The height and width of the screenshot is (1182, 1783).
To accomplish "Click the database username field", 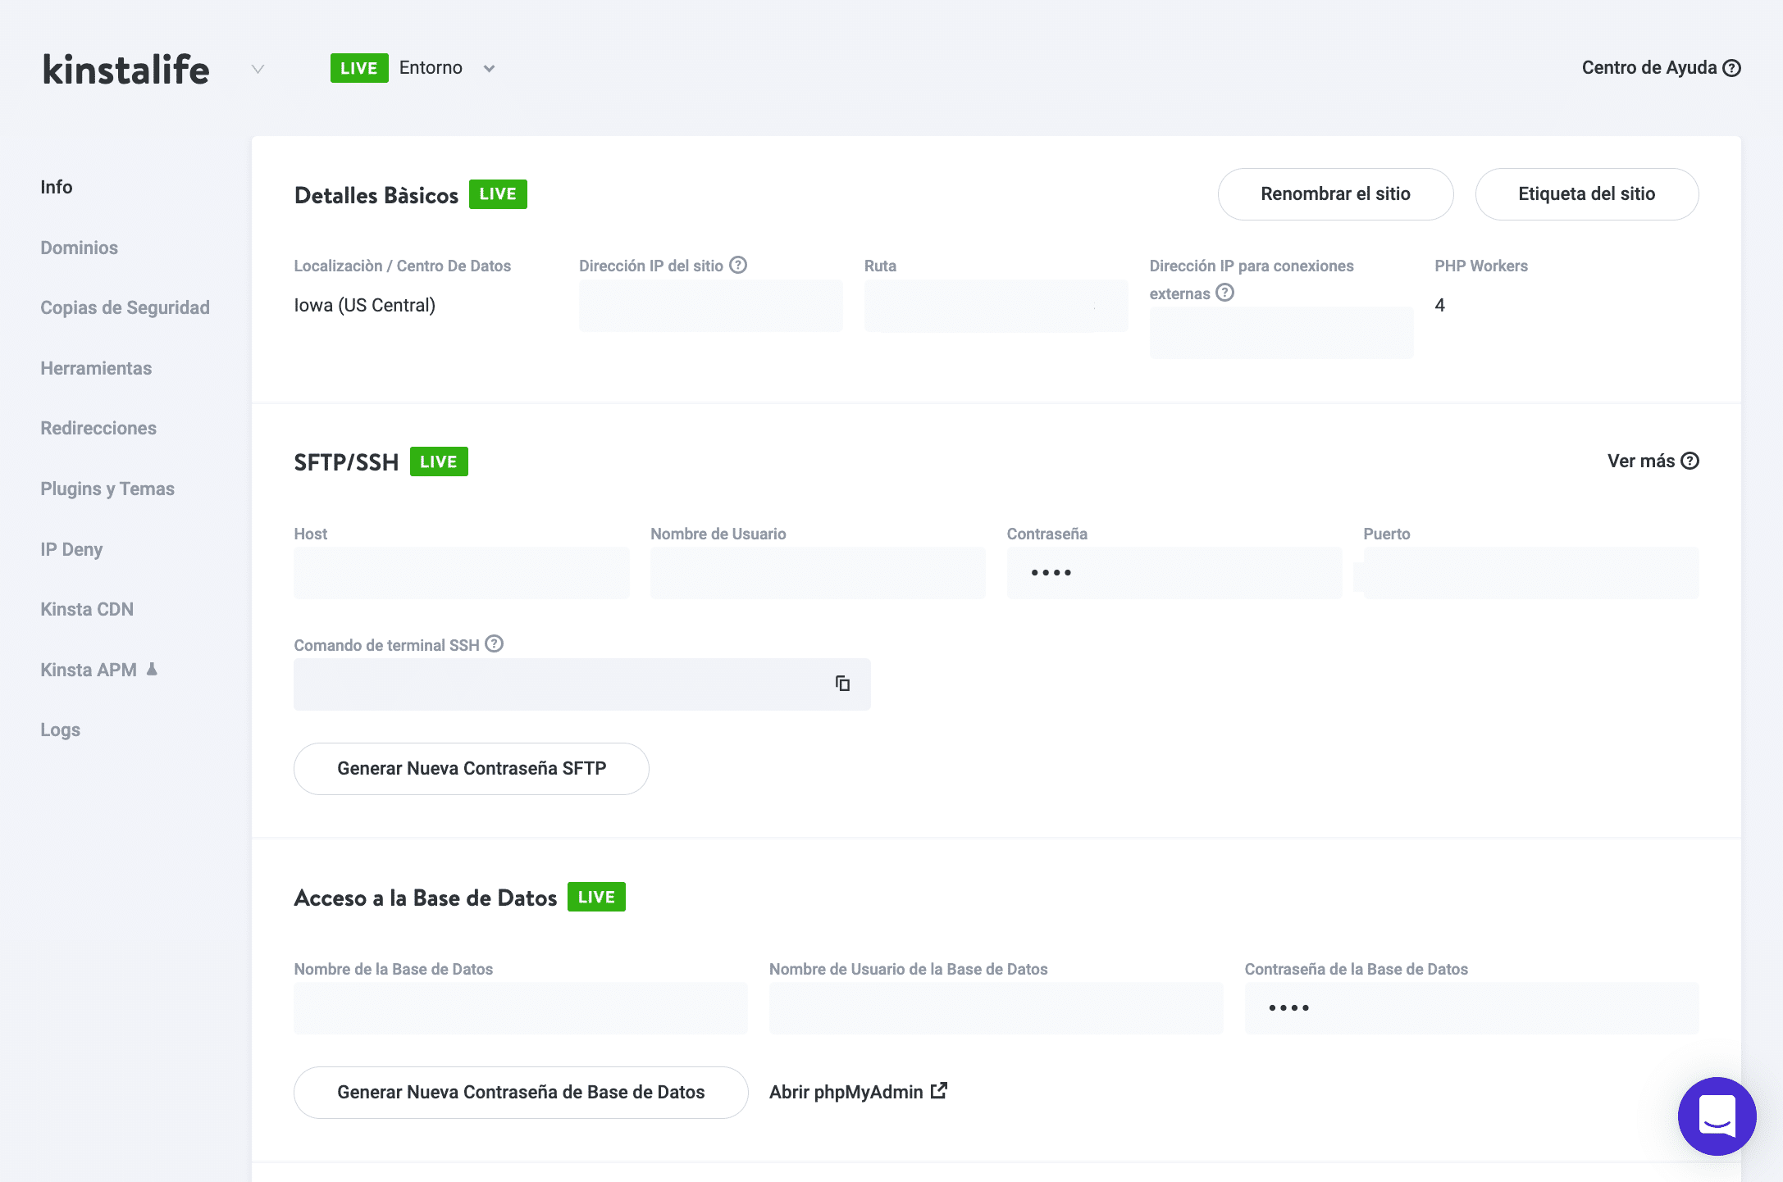I will [x=996, y=1008].
